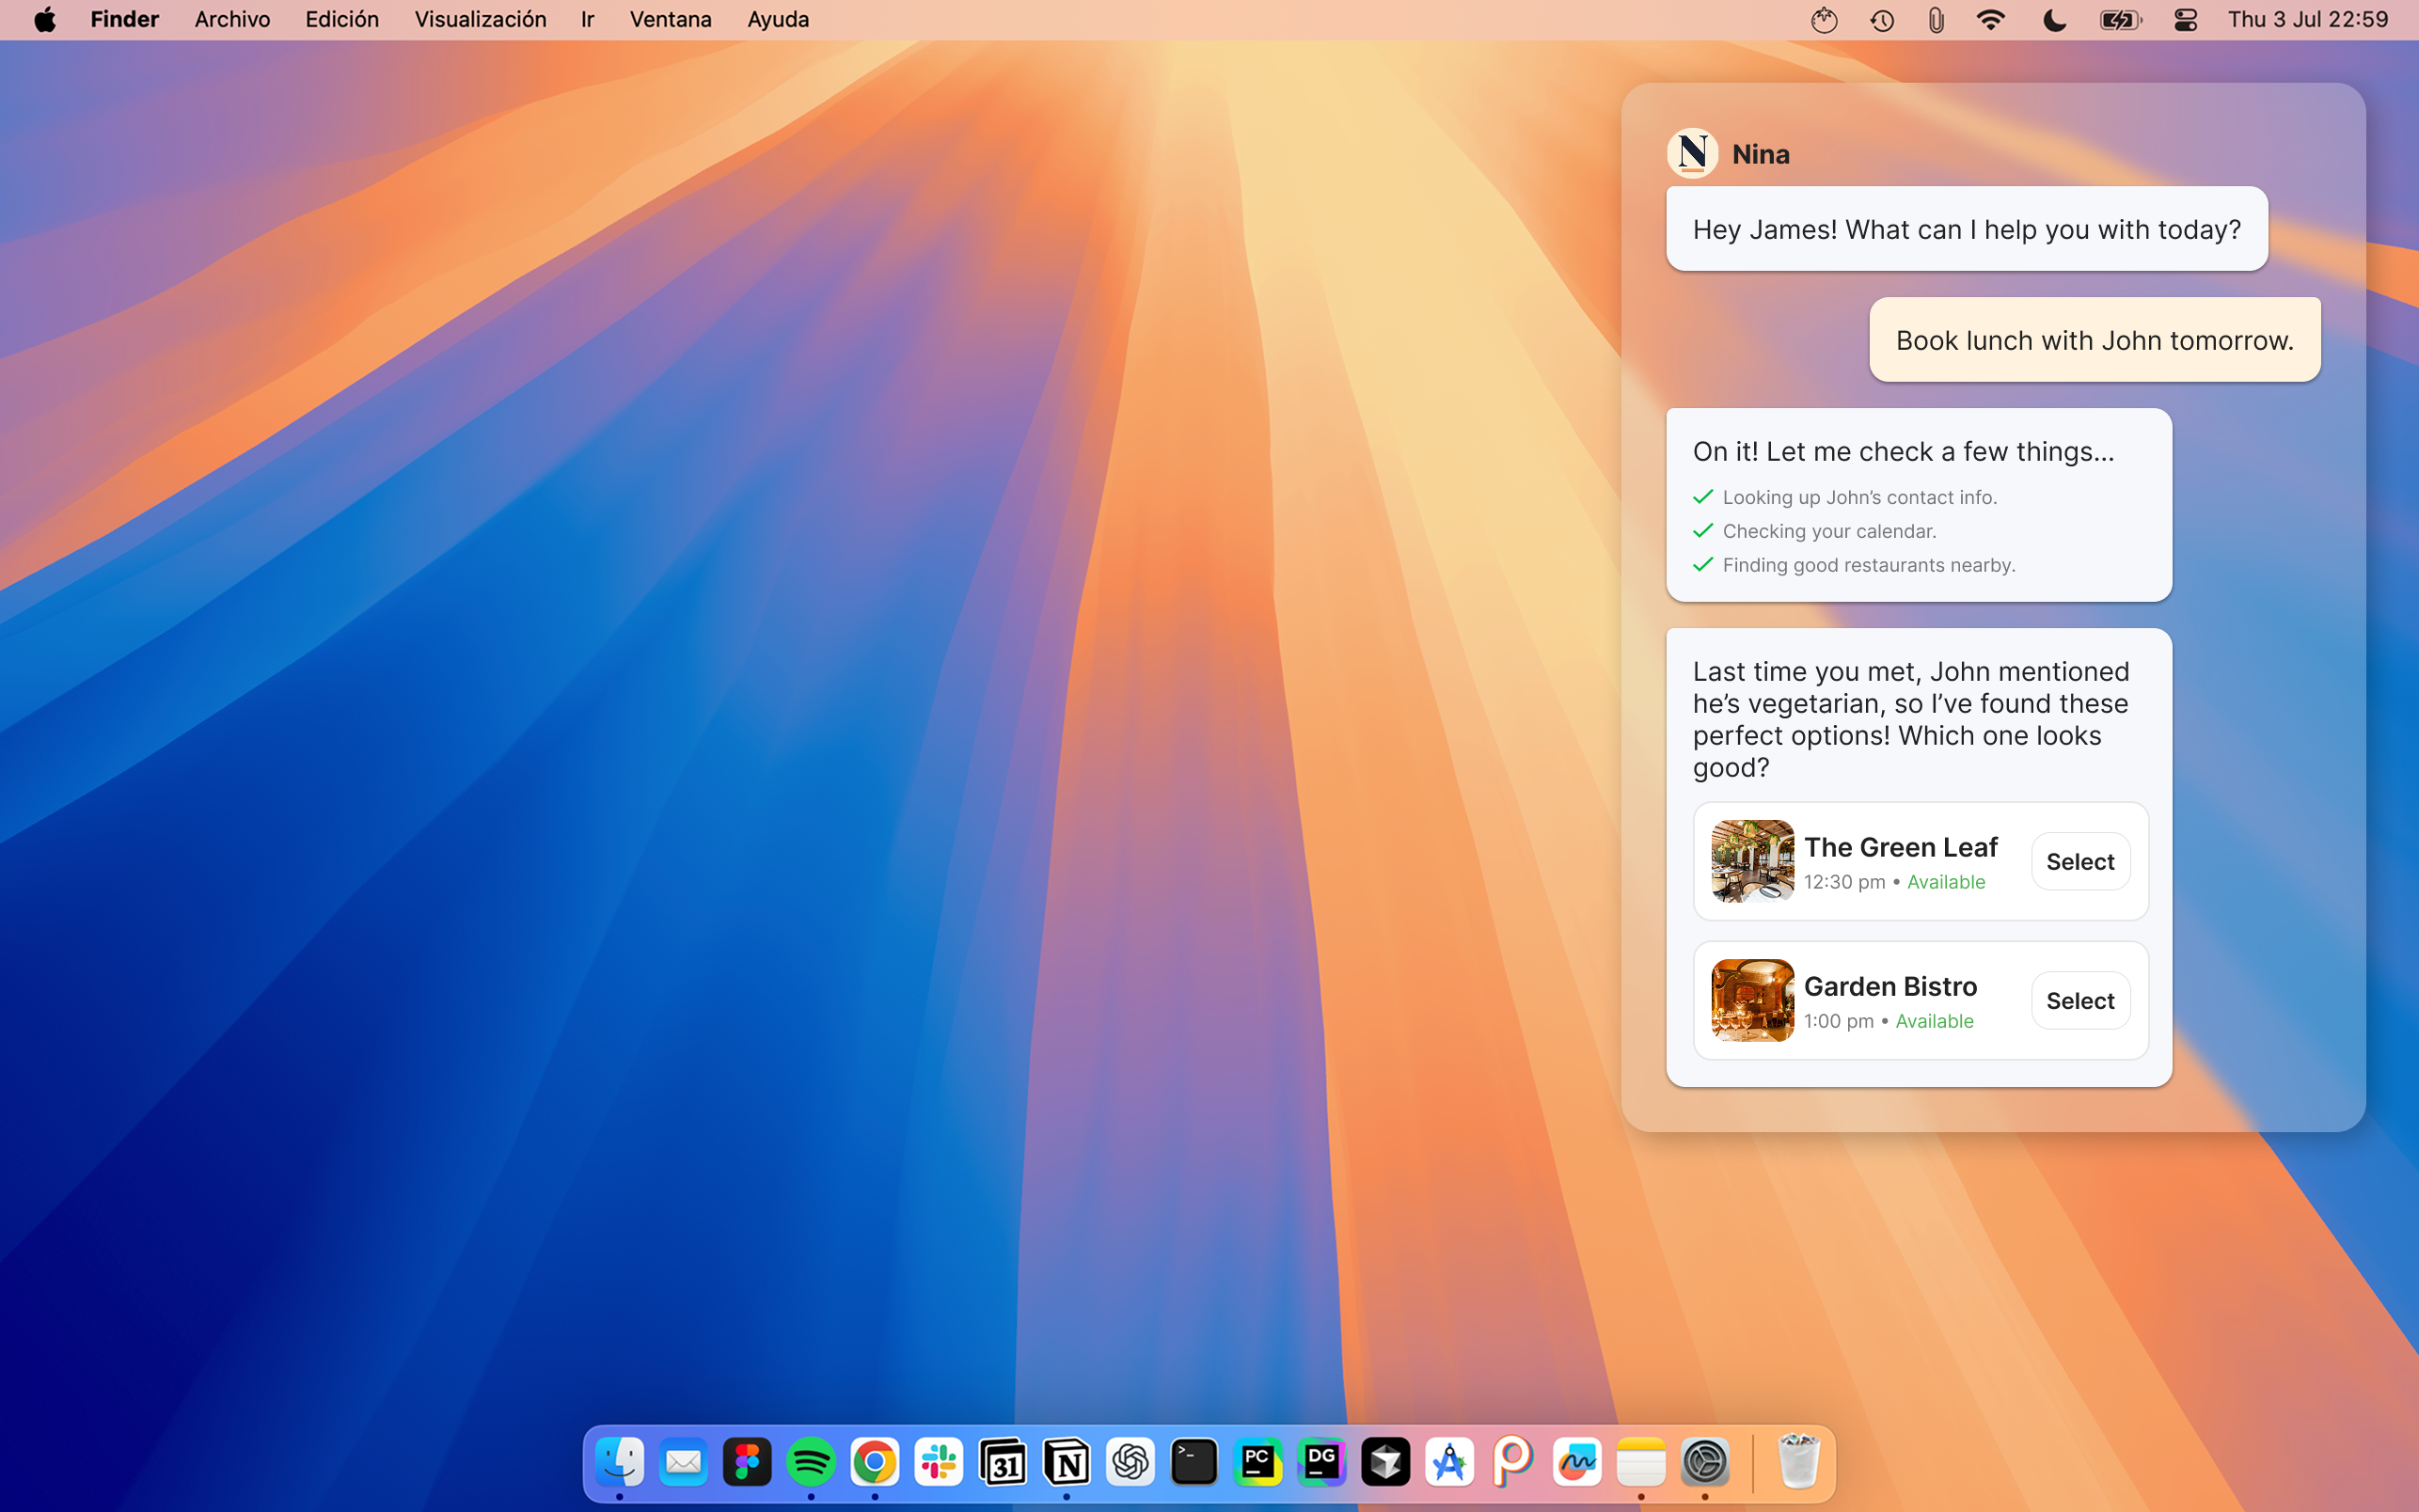Launch Slack from the dock

coord(938,1463)
